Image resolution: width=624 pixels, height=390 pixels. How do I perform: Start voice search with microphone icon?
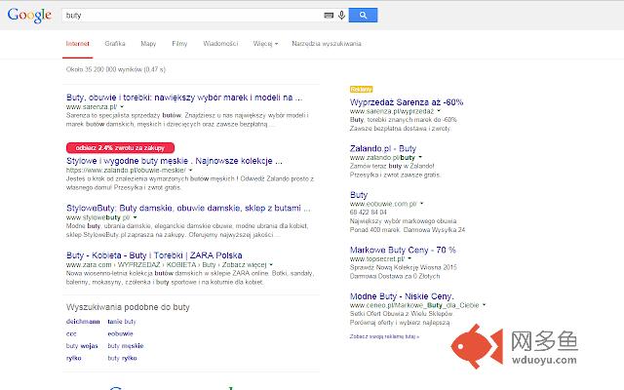(340, 16)
